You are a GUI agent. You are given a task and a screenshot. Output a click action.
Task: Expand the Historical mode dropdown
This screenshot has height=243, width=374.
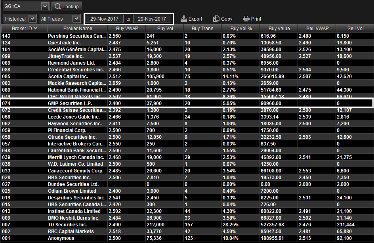32,19
